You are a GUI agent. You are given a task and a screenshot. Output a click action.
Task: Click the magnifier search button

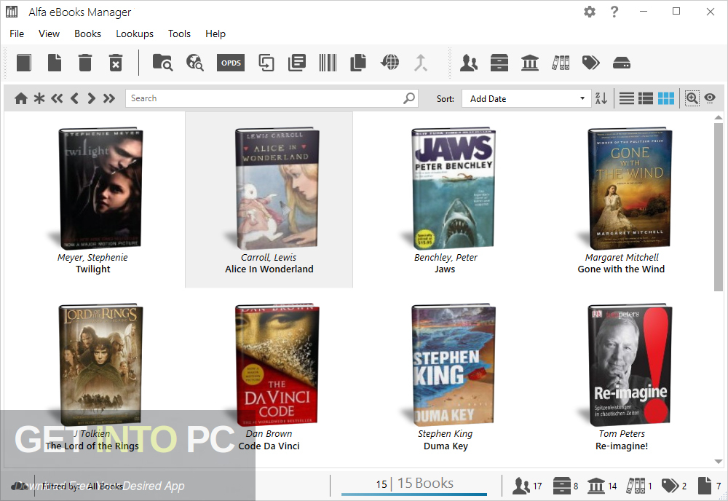[409, 98]
